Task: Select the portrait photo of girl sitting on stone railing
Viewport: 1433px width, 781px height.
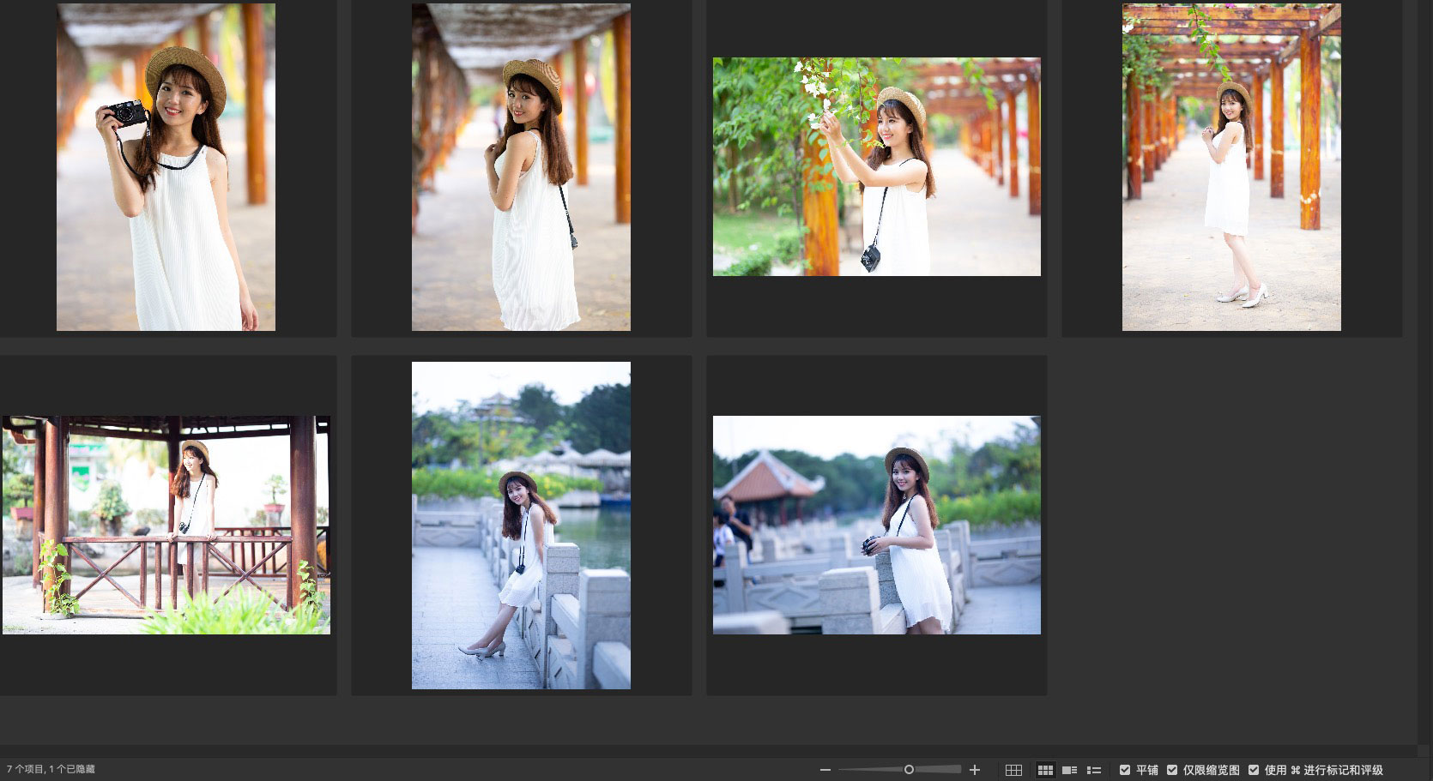Action: click(521, 525)
